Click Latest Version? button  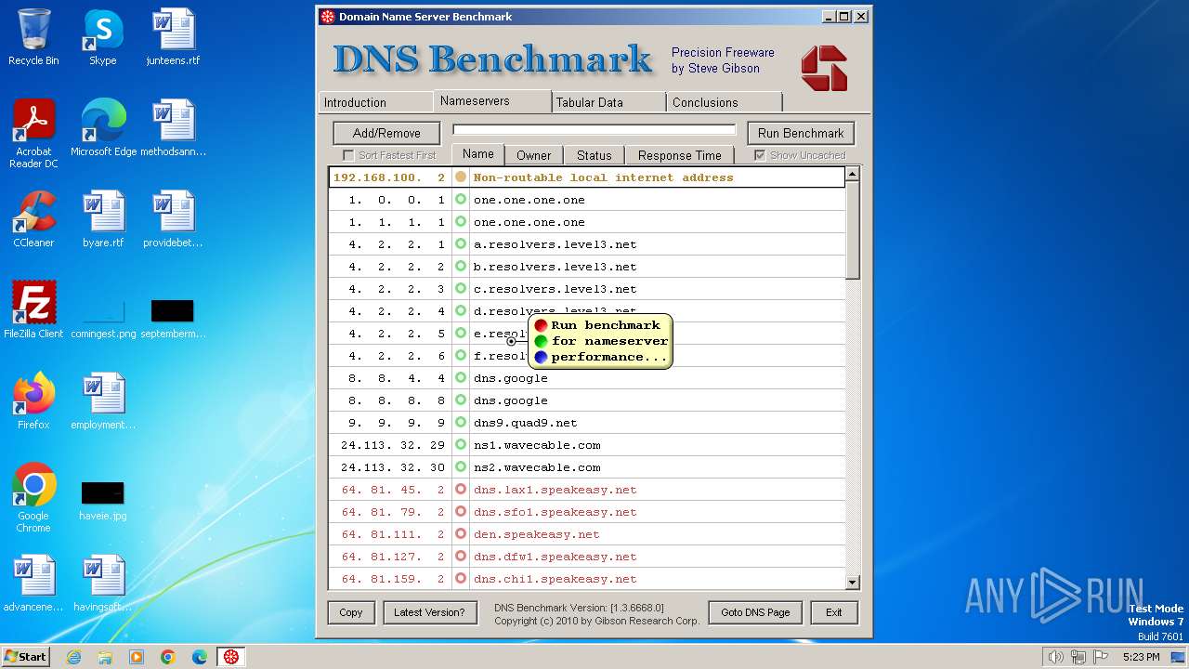click(429, 612)
